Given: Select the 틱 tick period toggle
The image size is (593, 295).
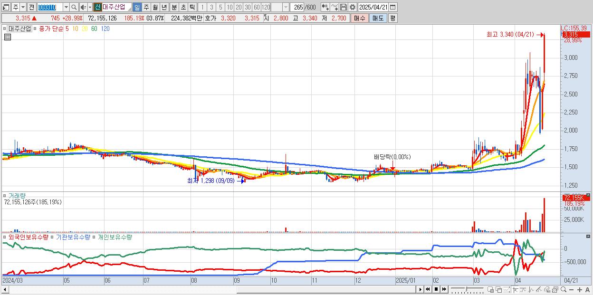Looking at the screenshot, I should click(192, 7).
